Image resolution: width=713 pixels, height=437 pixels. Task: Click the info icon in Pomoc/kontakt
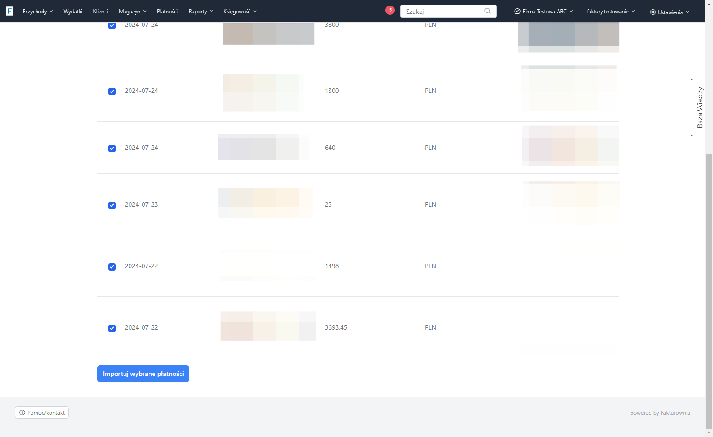22,412
